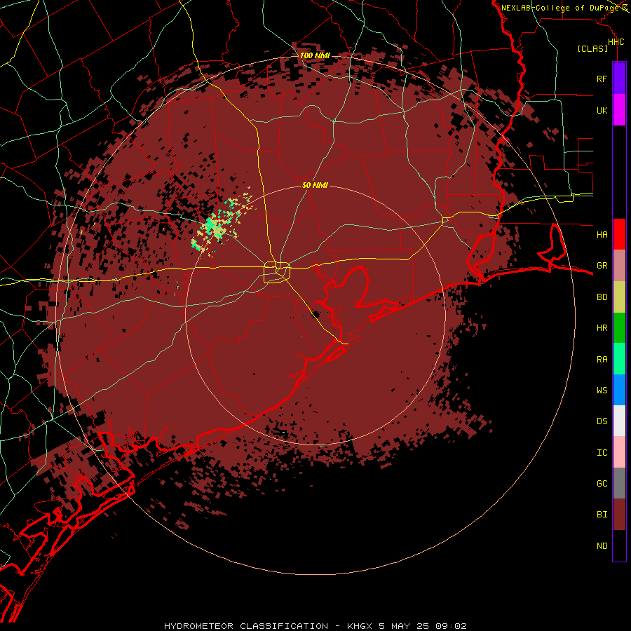Click the UK legend label
Screen dimensions: 631x631
602,110
